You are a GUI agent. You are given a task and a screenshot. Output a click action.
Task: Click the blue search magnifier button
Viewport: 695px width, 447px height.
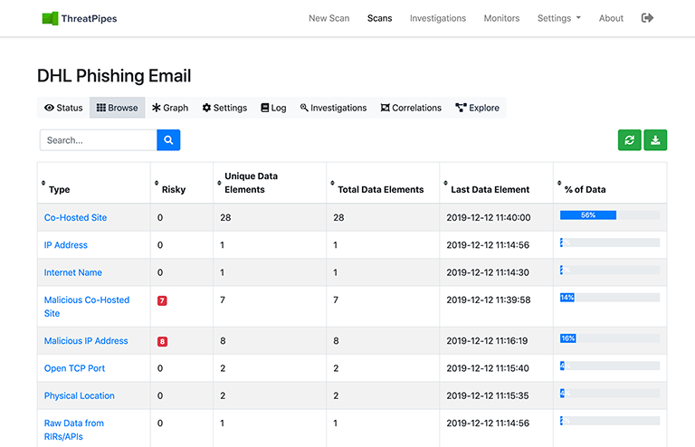(x=168, y=139)
